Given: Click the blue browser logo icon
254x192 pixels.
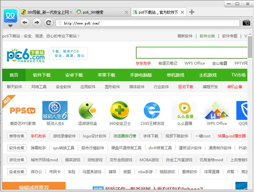Looking at the screenshot, I should click(x=11, y=16).
